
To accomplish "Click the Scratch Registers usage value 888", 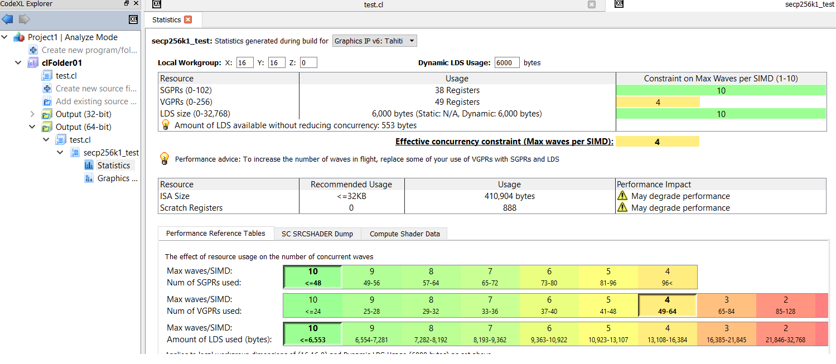I will pyautogui.click(x=509, y=208).
